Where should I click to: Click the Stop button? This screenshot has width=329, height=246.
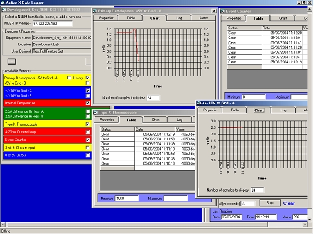(x=270, y=203)
